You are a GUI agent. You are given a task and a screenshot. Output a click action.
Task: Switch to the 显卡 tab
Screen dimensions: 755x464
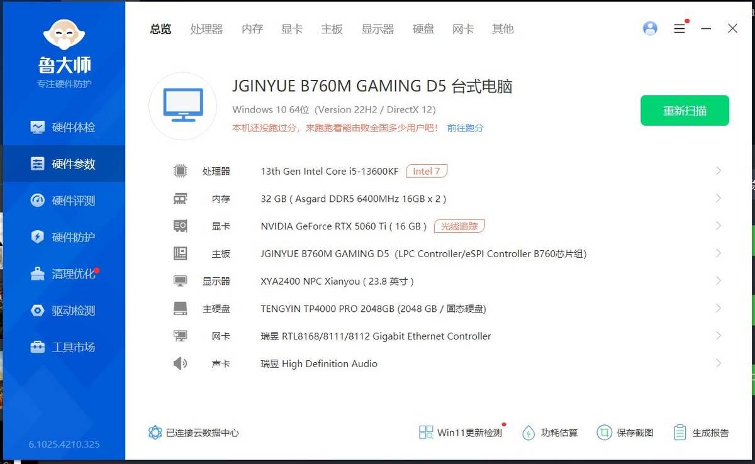pos(292,29)
